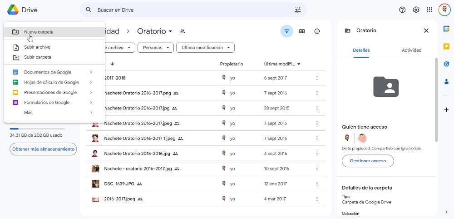454x219 pixels.
Task: Switch to grid layout view
Action: 302,31
